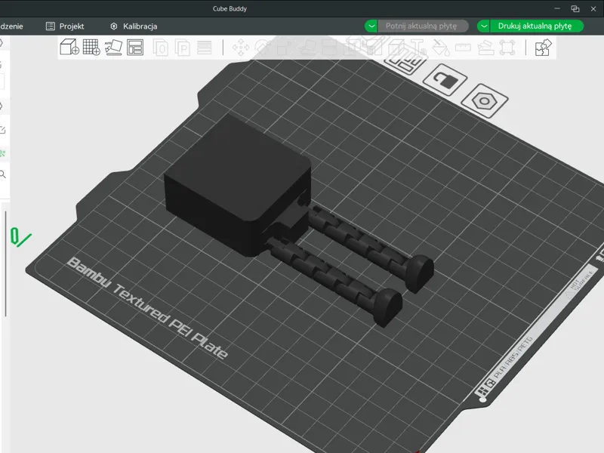Click the edit pencil icon in left sidebar
The image size is (604, 453).
click(x=2, y=130)
